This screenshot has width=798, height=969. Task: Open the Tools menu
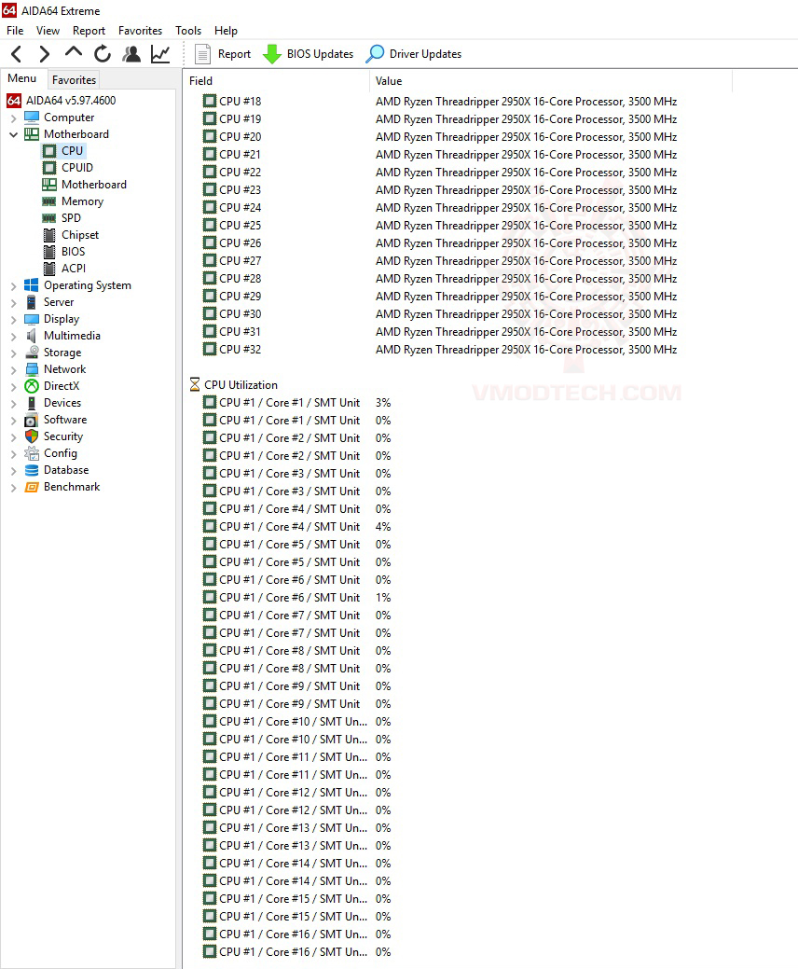188,30
